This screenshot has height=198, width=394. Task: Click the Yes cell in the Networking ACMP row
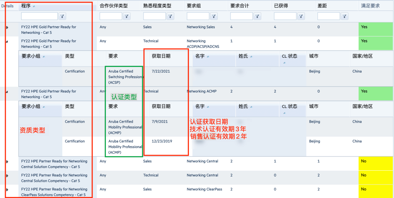(376, 93)
